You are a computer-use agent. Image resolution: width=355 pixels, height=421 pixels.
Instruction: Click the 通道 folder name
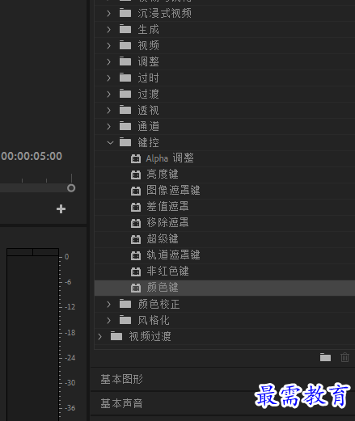point(149,126)
